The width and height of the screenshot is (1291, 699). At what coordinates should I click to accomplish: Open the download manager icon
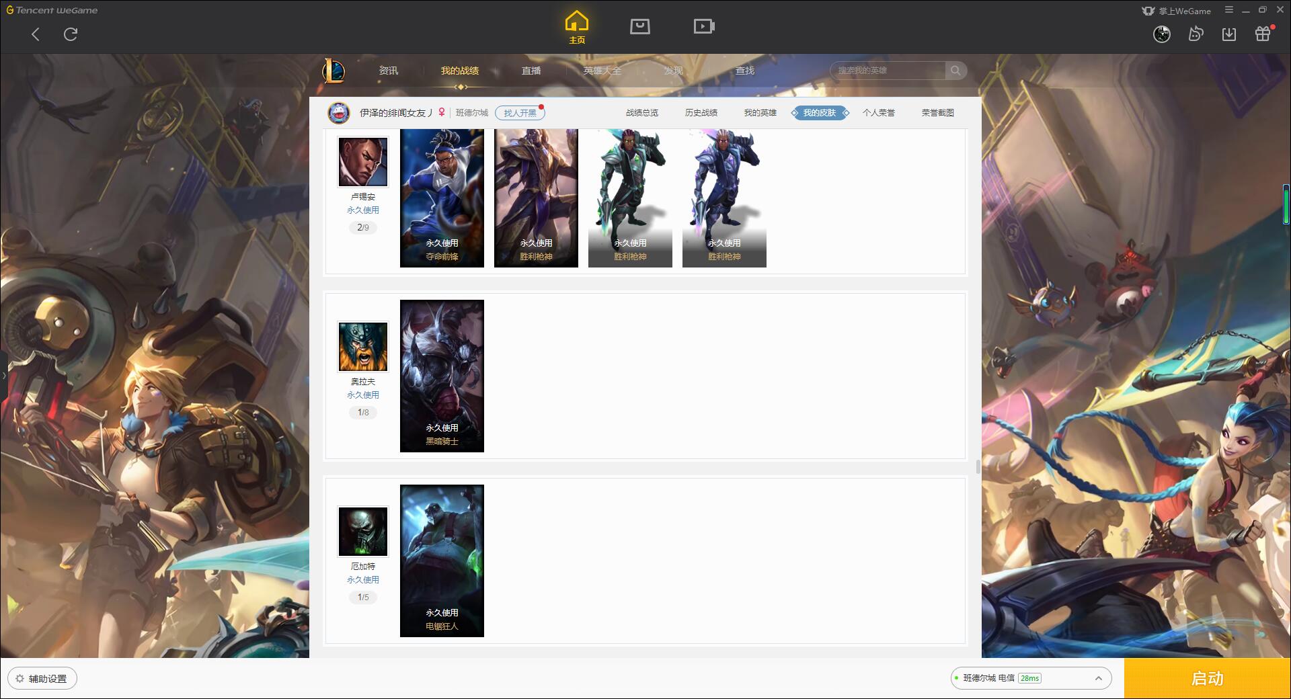(1229, 34)
